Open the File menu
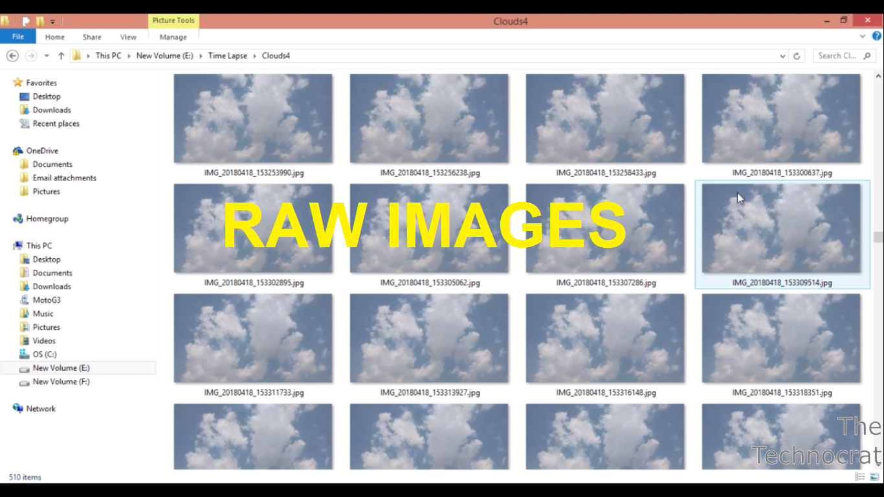The image size is (884, 497). [17, 37]
